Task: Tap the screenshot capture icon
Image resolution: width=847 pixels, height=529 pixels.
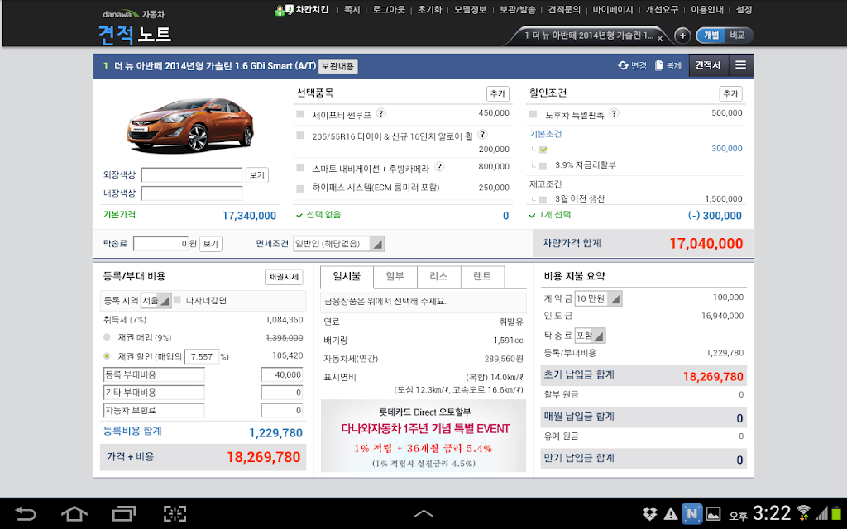Action: [x=175, y=513]
